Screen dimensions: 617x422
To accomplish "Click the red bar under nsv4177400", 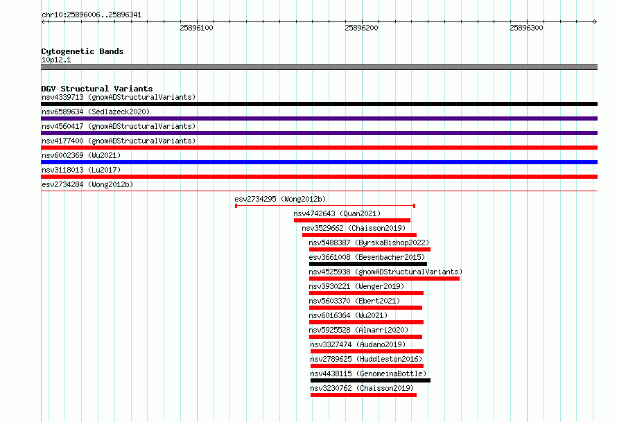I will 319,148.
